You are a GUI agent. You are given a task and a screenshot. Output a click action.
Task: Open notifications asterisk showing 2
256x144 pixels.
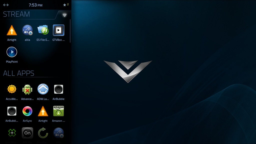point(66,5)
